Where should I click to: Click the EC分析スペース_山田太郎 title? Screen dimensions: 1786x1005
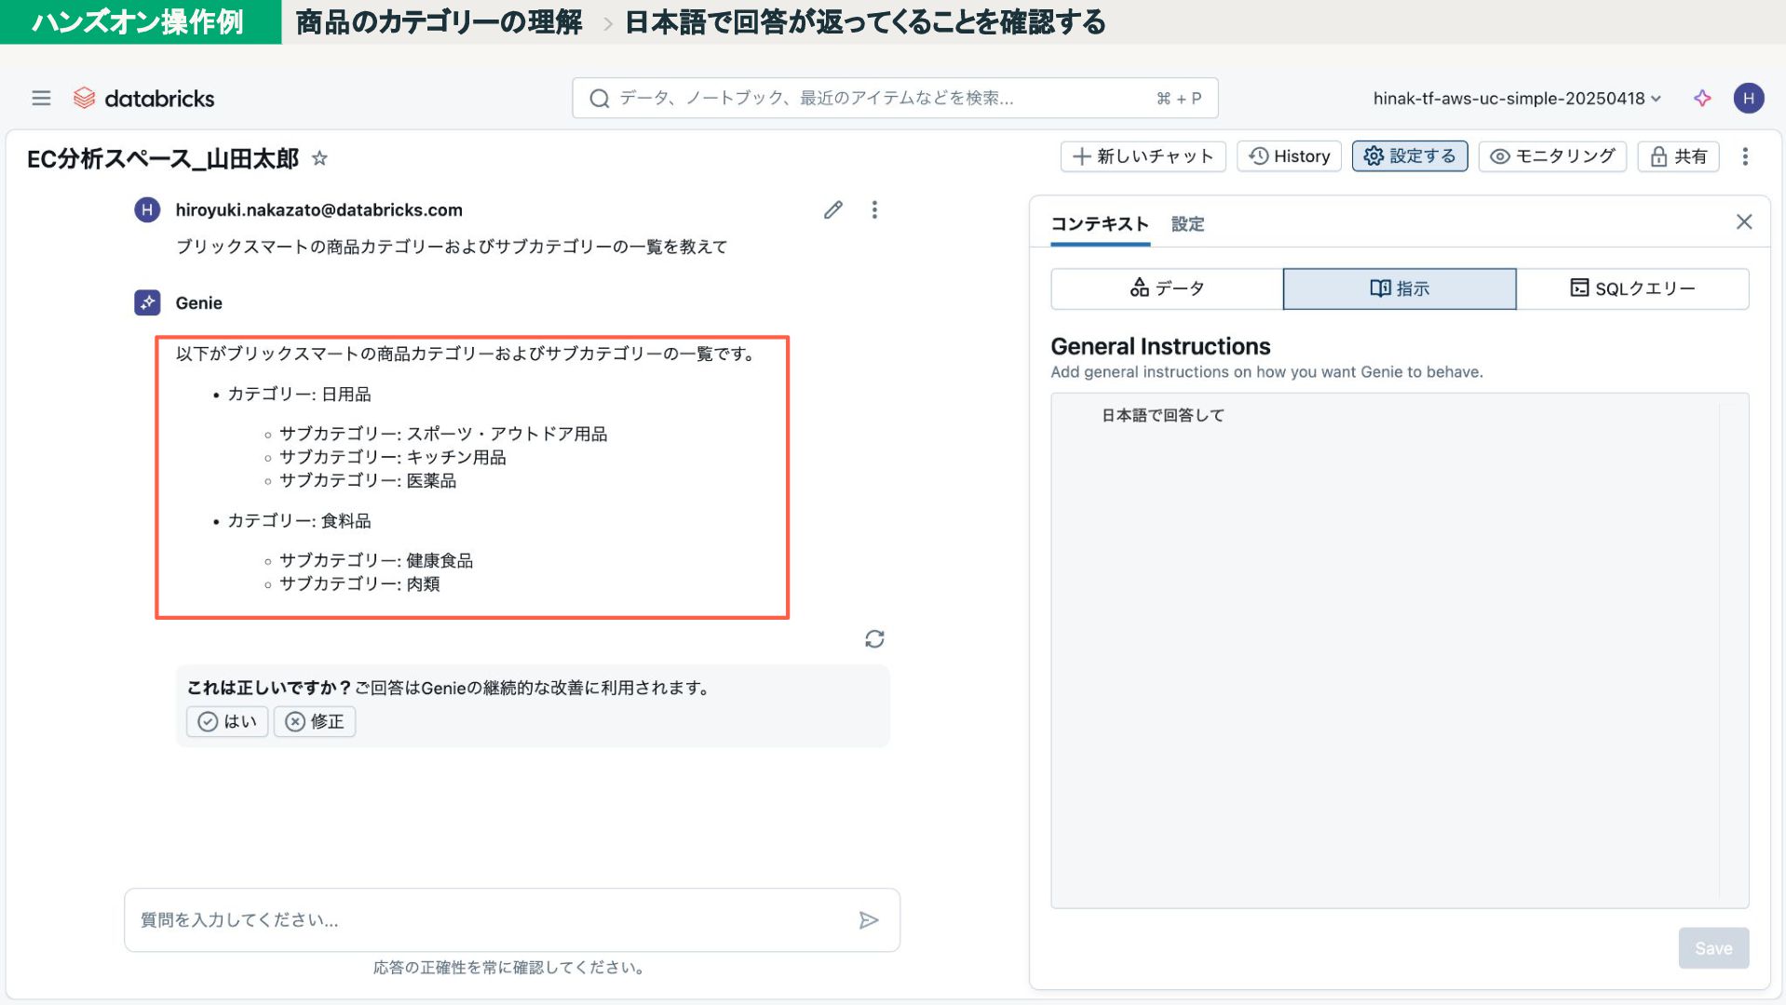[163, 159]
